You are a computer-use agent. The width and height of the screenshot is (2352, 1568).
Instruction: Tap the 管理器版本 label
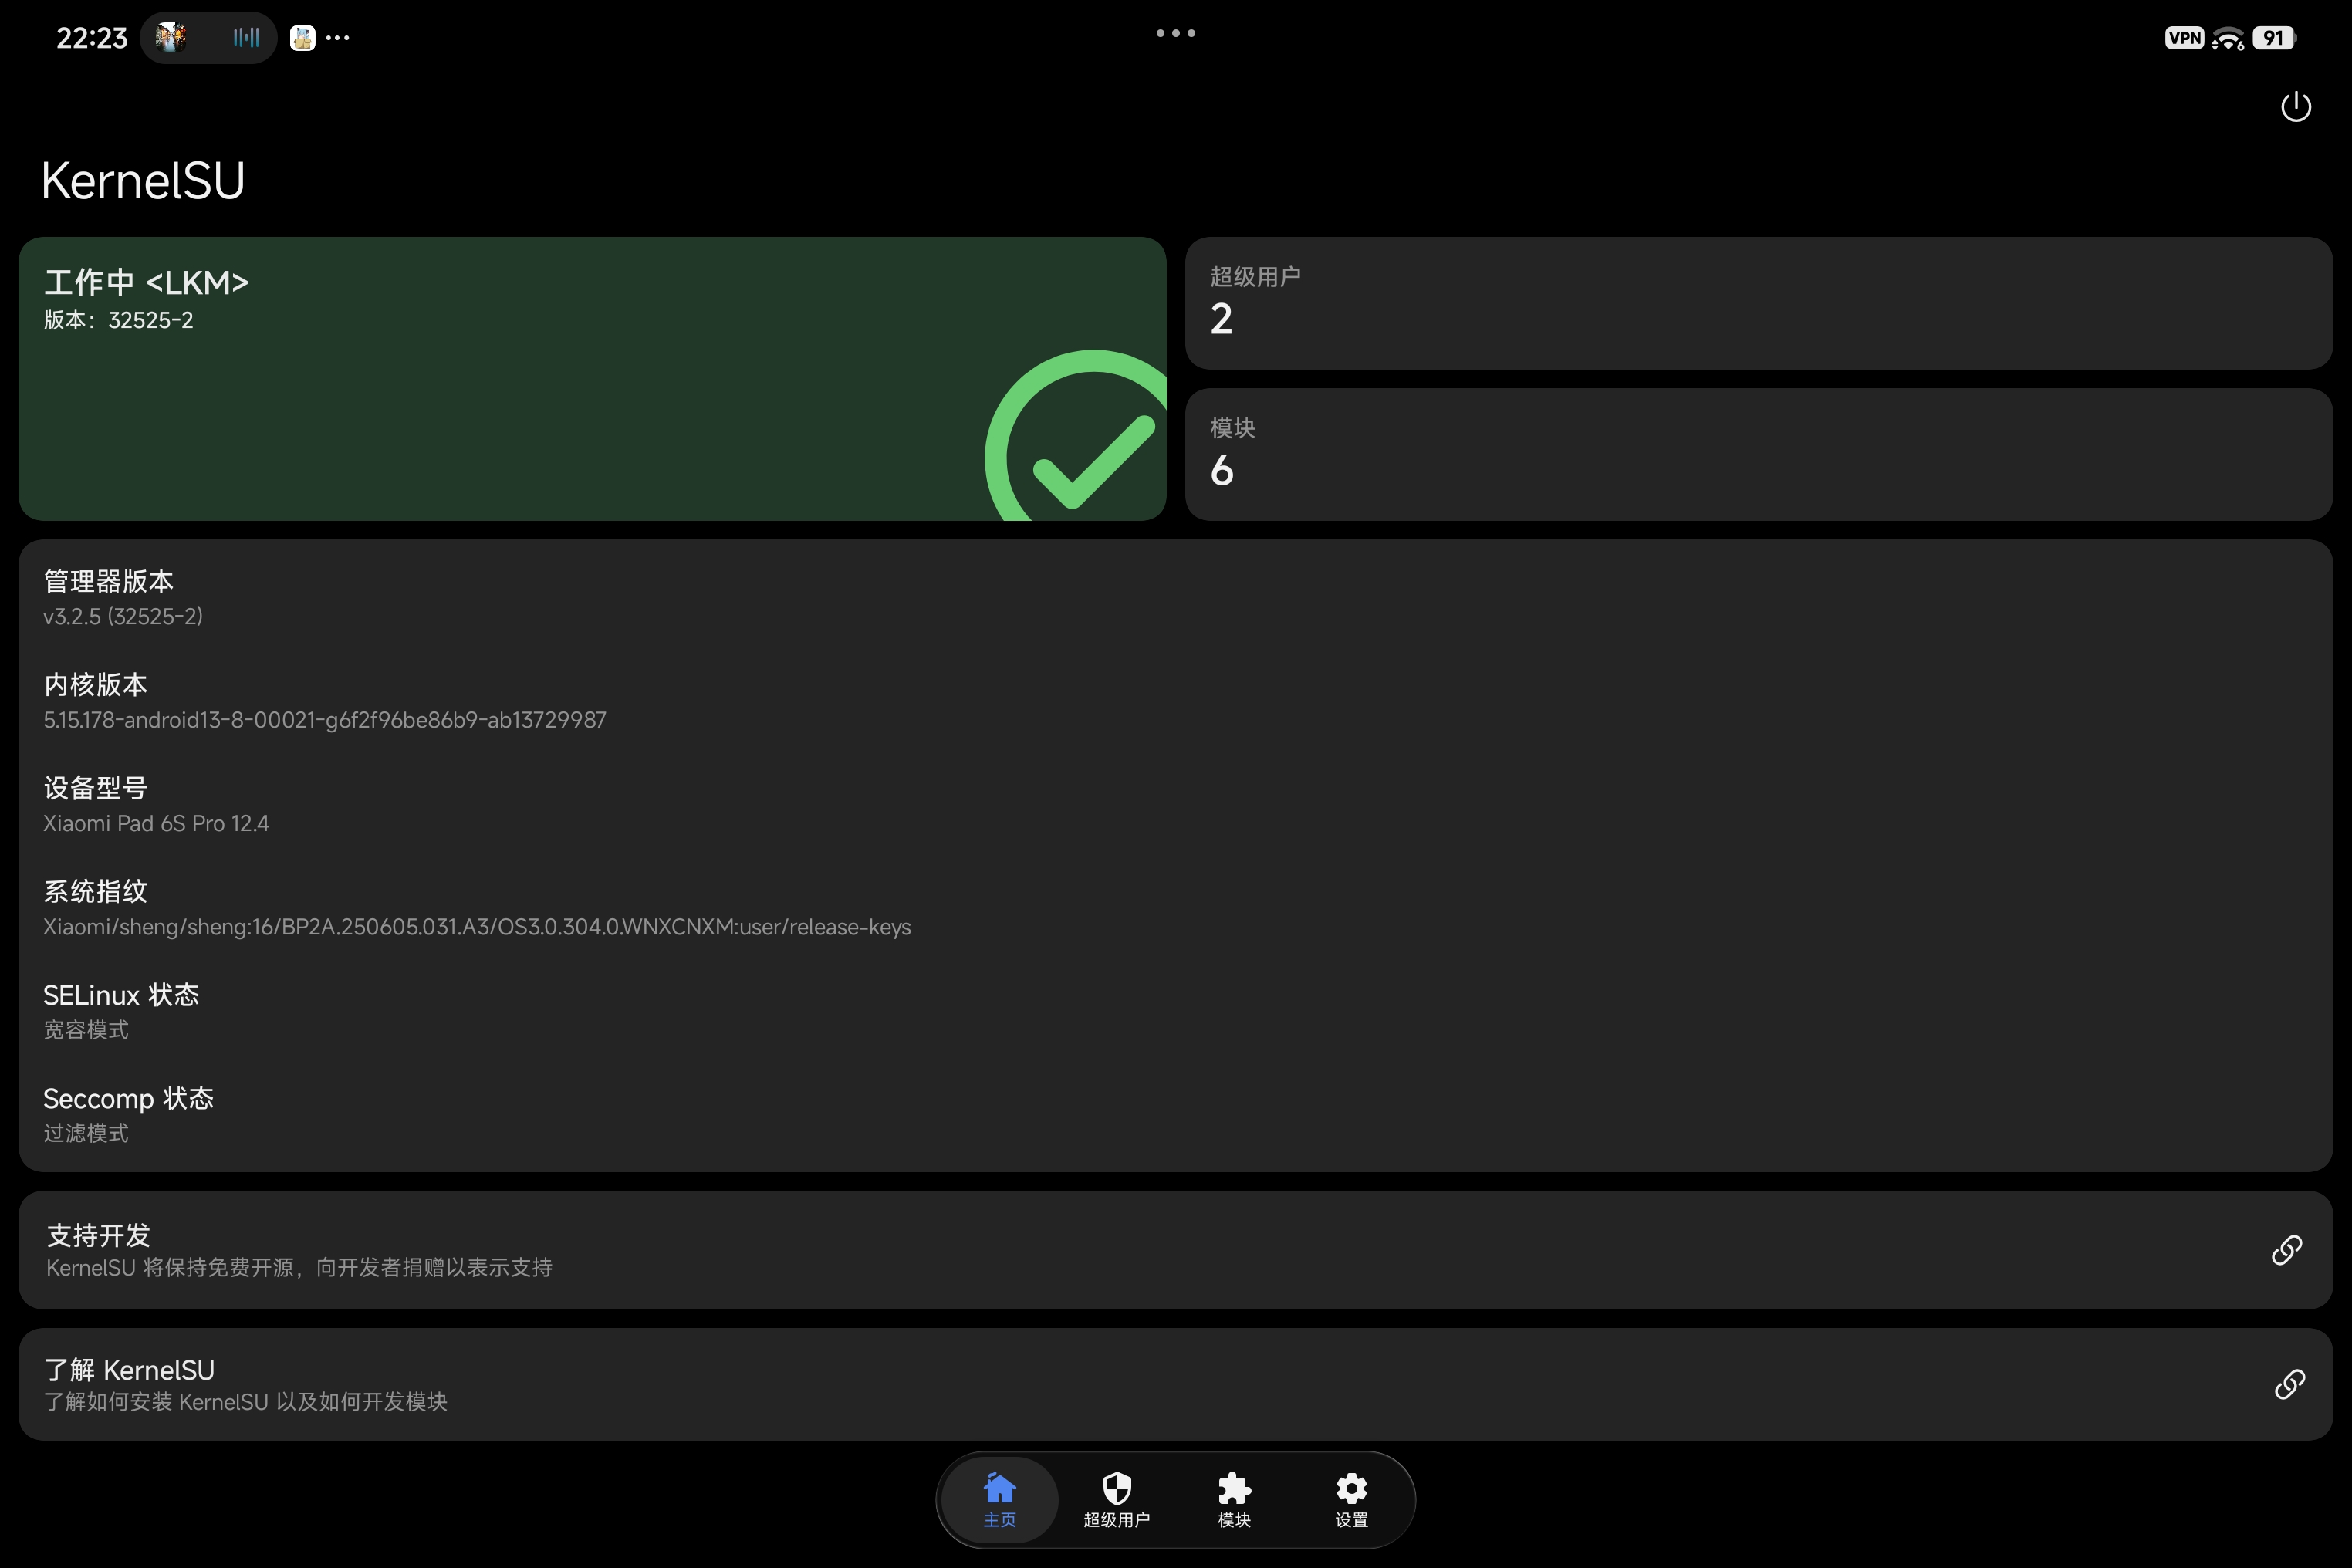tap(108, 582)
